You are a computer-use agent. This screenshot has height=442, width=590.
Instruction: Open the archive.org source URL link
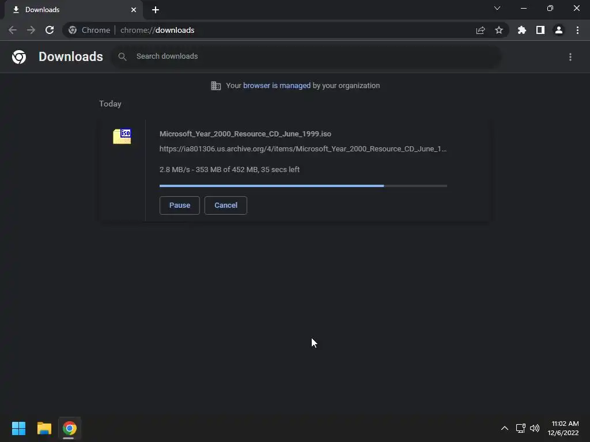click(x=303, y=149)
